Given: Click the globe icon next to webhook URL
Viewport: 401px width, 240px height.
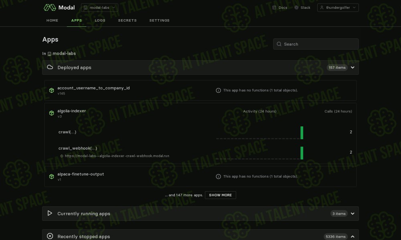Looking at the screenshot, I should coord(62,156).
